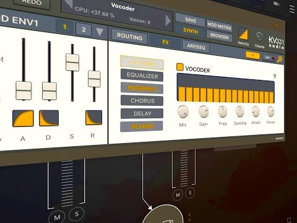Click the Velocity curve triangle icon
Screen dimensions: 297x223
pos(243,34)
